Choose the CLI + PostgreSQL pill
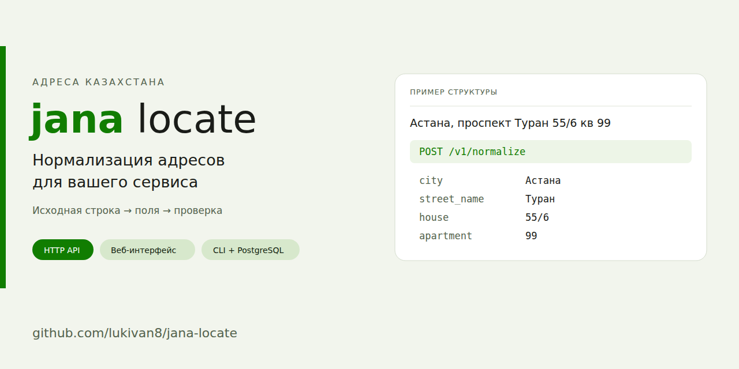 [x=251, y=250]
